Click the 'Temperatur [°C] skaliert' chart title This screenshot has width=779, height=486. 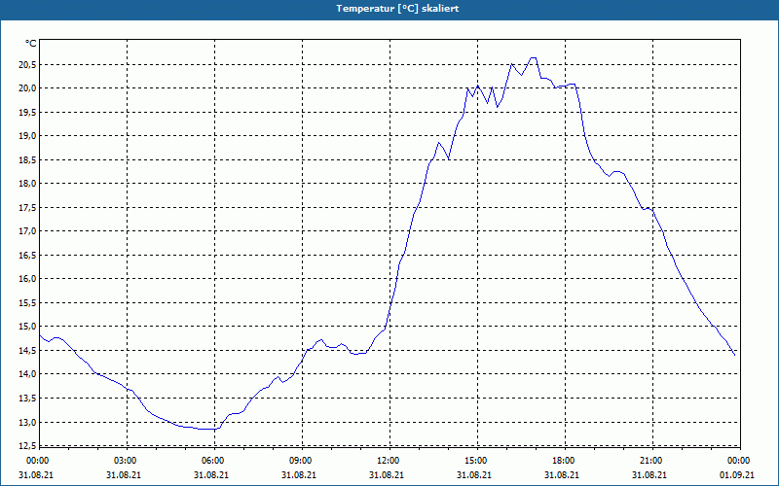pos(397,9)
